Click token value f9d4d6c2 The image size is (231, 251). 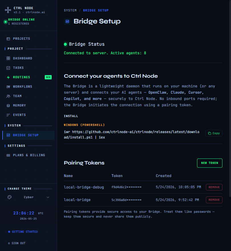[126, 187]
